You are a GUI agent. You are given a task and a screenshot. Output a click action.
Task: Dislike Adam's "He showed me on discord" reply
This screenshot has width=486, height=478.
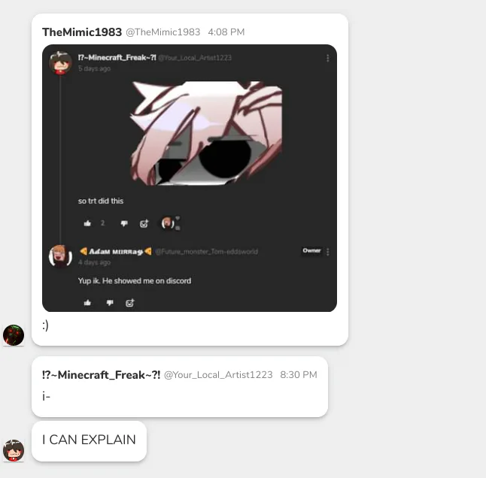110,302
